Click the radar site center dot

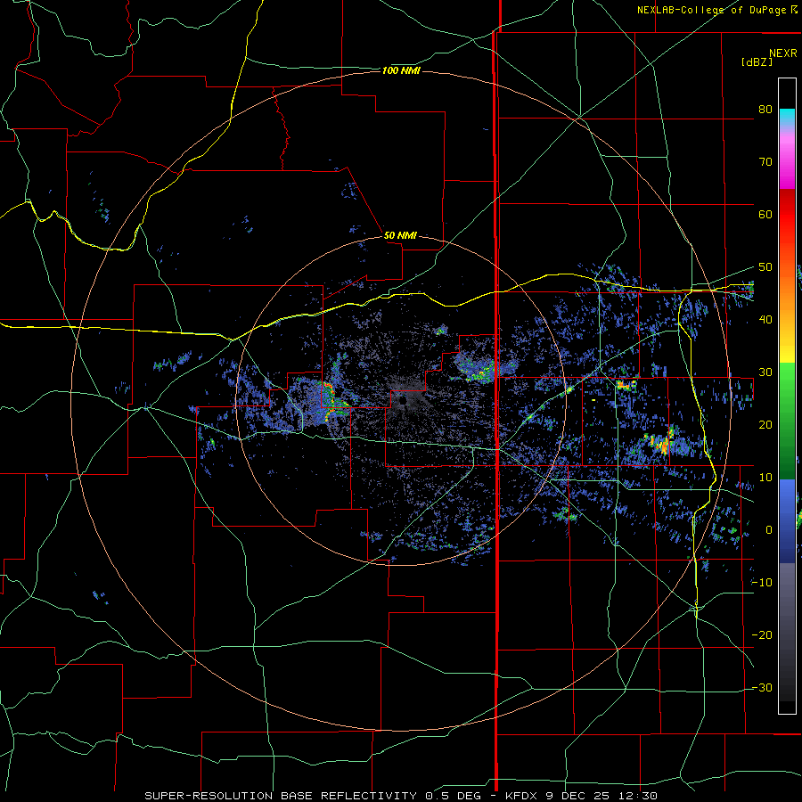point(402,401)
